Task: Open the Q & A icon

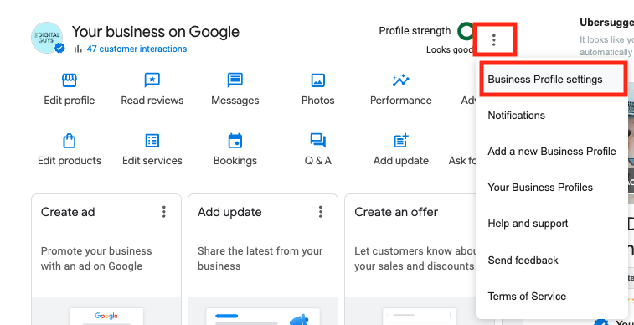Action: (x=317, y=141)
